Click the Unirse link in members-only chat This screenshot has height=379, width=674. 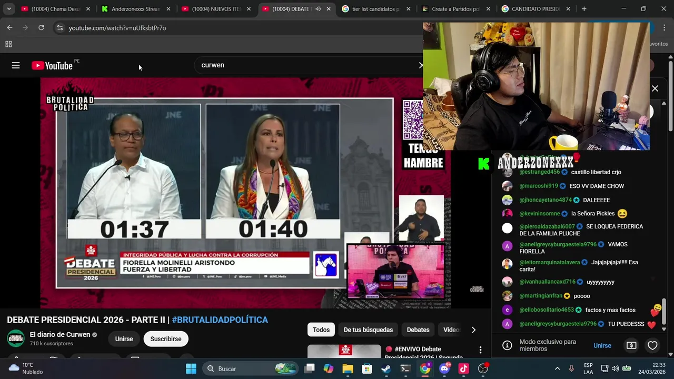[x=602, y=346]
